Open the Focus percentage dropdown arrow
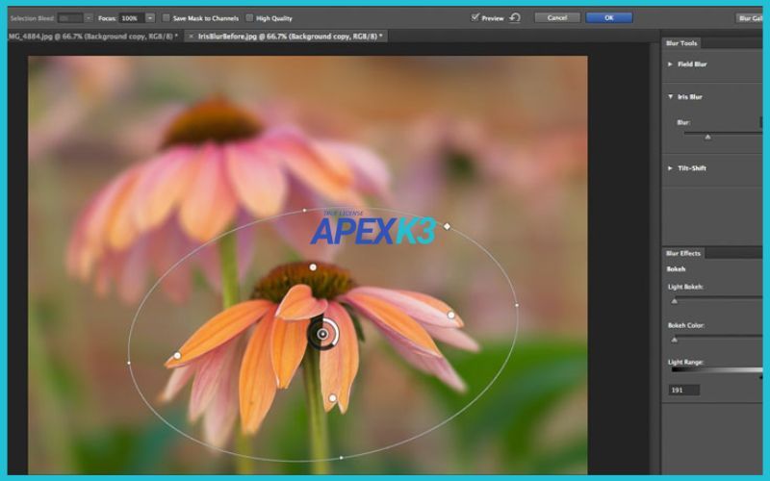The width and height of the screenshot is (770, 481). coord(150,18)
